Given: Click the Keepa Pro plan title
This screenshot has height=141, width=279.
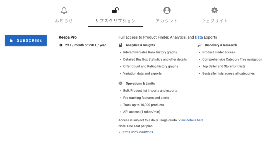Looking at the screenshot, I should [x=68, y=37].
